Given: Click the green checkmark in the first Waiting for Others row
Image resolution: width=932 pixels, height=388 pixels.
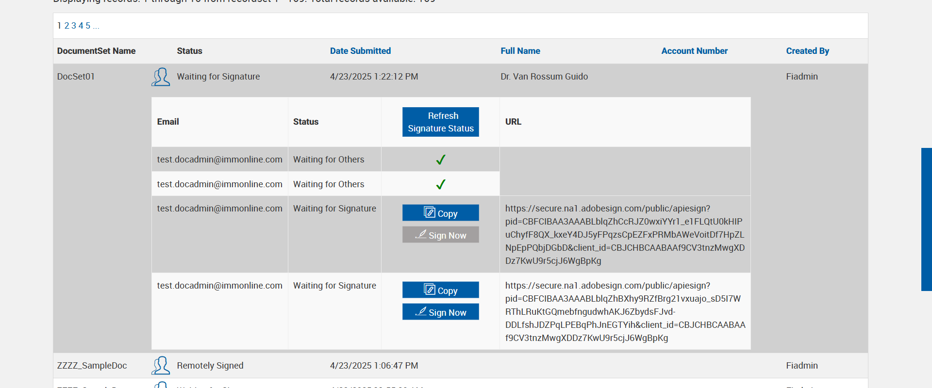Looking at the screenshot, I should coord(441,160).
